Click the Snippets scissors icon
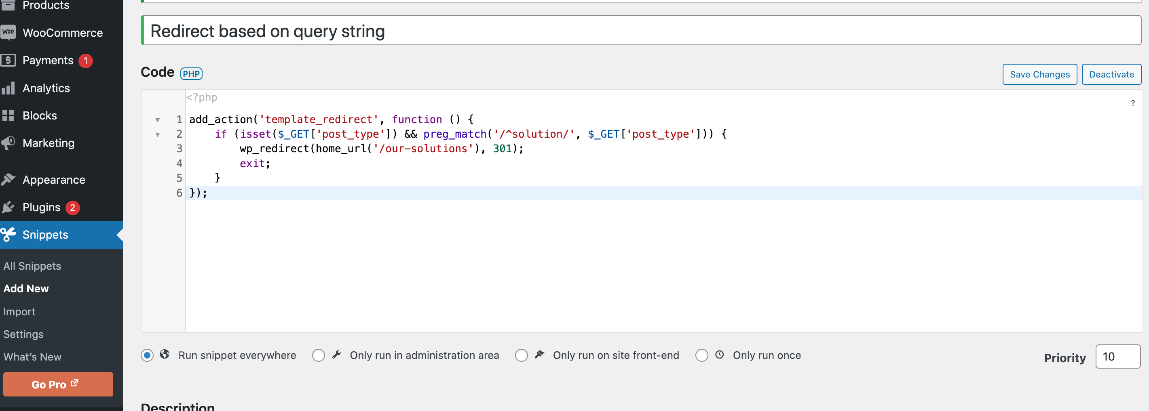Image resolution: width=1149 pixels, height=411 pixels. click(x=8, y=235)
